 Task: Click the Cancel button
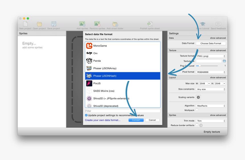[152, 120]
